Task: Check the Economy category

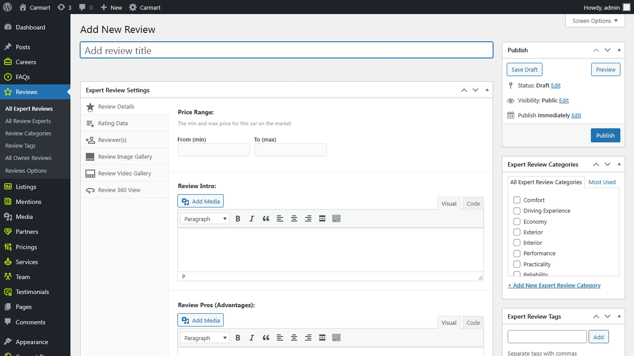Action: (x=517, y=222)
